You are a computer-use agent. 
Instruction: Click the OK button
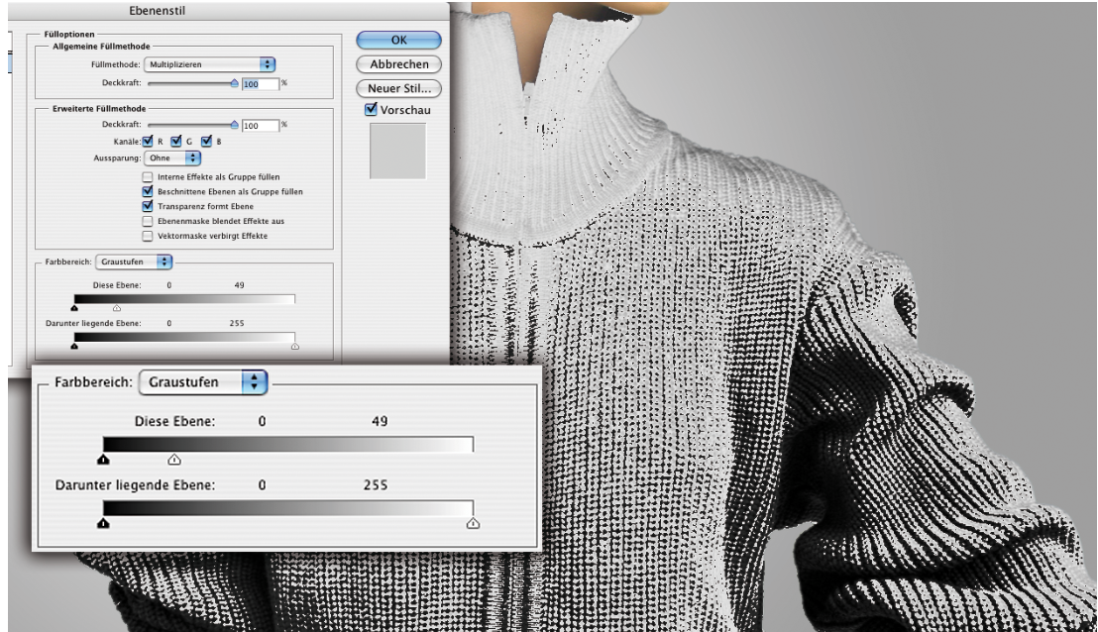398,40
